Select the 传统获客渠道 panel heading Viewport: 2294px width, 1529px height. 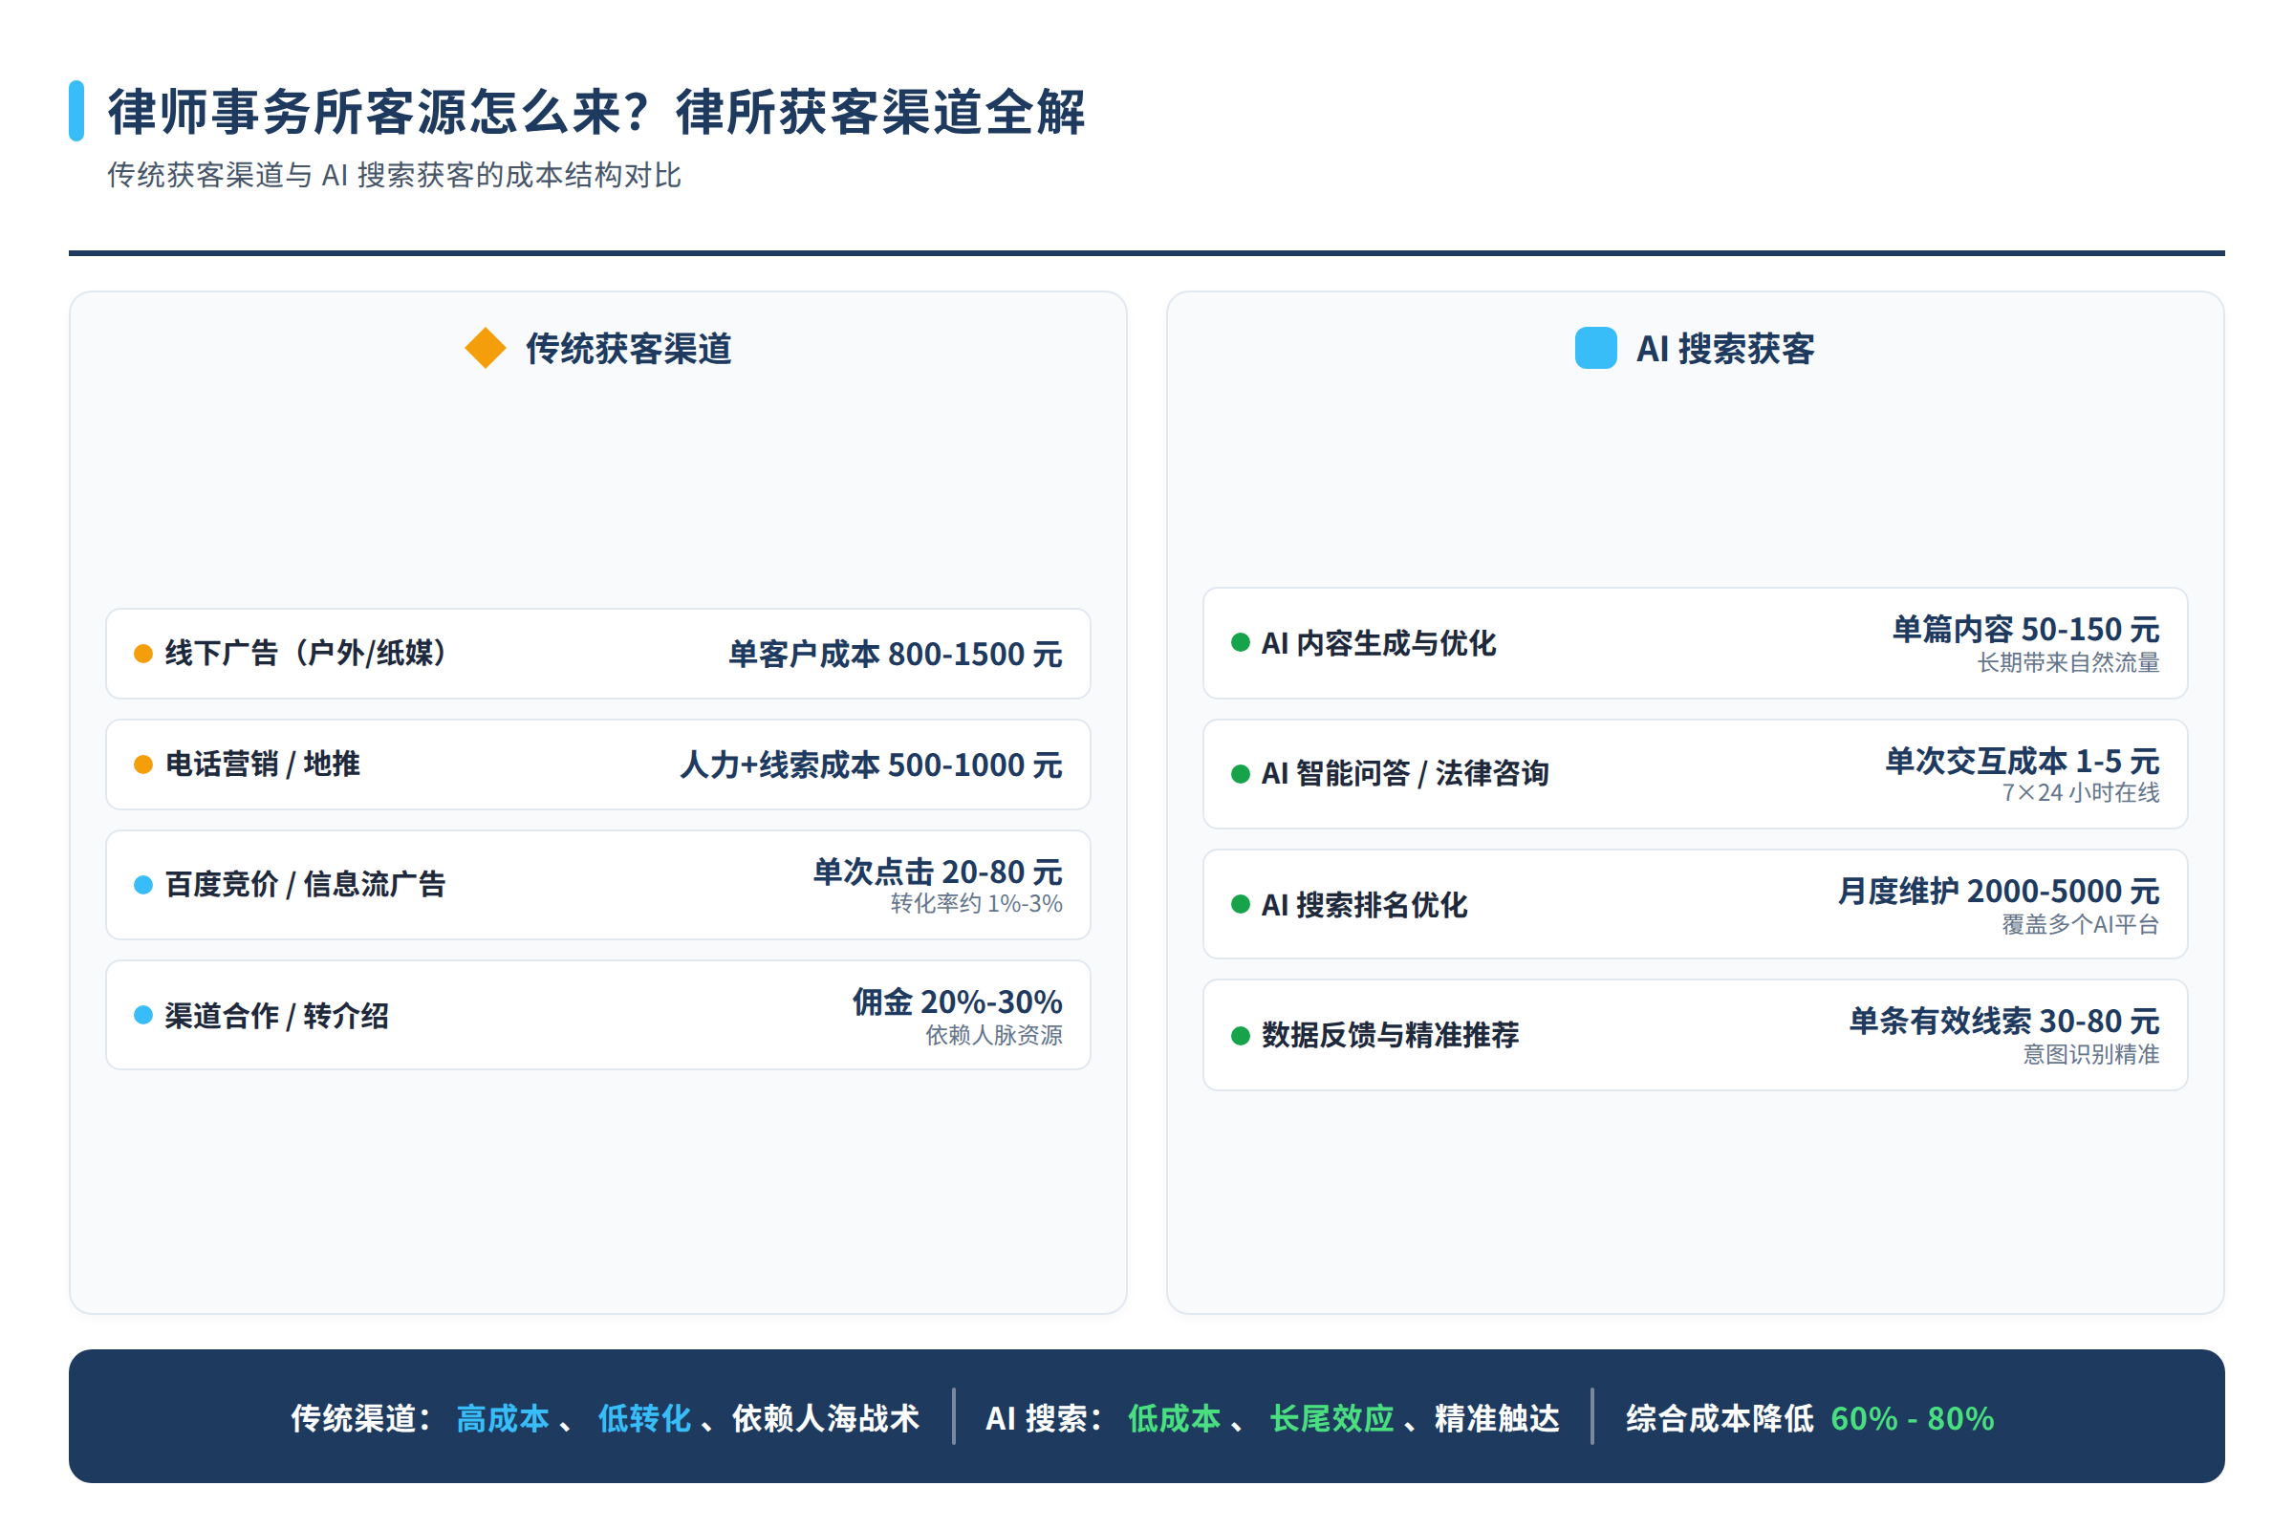[629, 348]
